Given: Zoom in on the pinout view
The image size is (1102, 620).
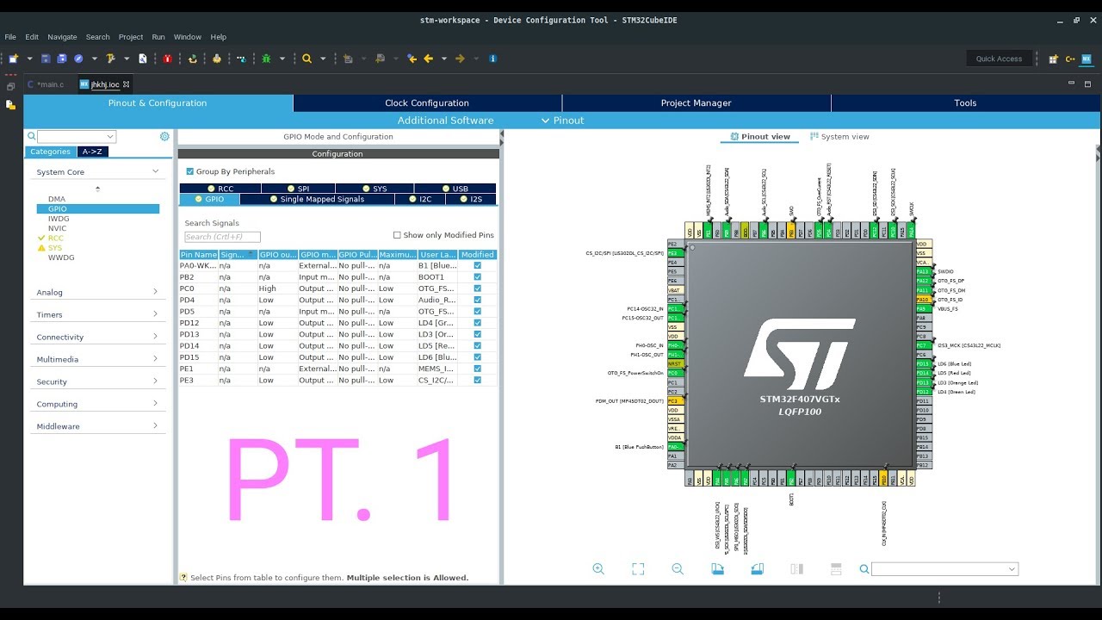Looking at the screenshot, I should [x=598, y=569].
